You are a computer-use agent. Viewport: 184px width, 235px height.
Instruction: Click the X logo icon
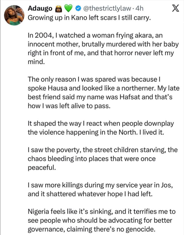[x=176, y=9]
